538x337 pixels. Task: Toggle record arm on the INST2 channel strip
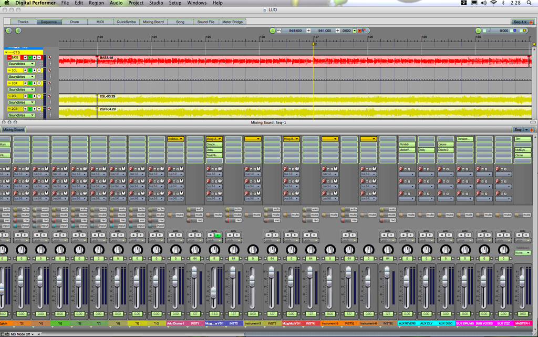coord(233,220)
